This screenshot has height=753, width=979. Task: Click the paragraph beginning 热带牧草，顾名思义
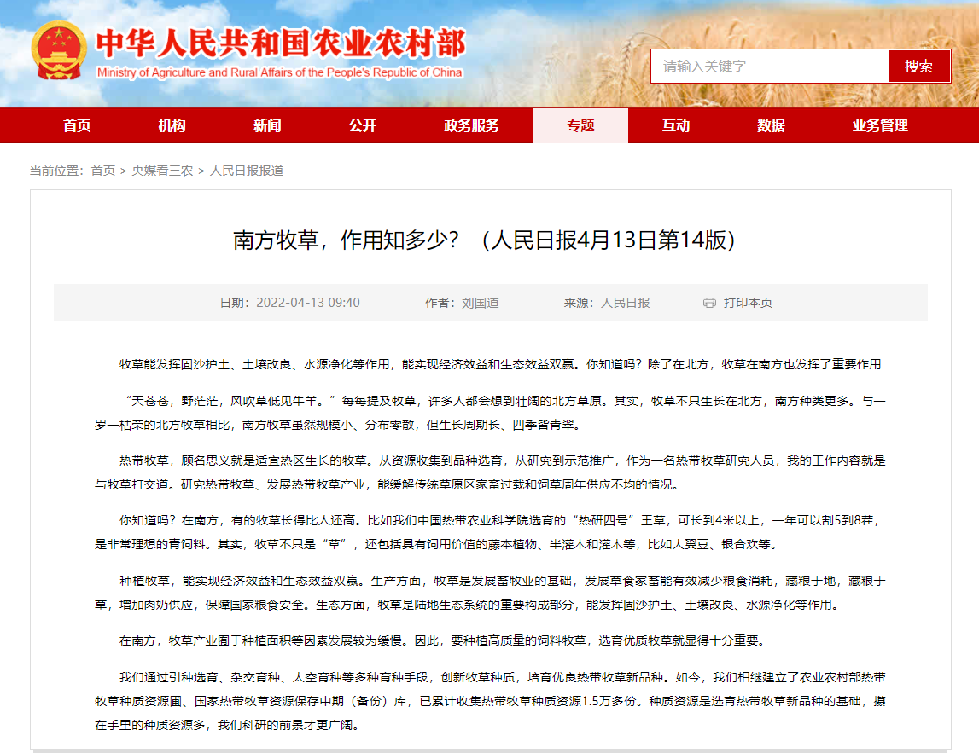pos(490,472)
